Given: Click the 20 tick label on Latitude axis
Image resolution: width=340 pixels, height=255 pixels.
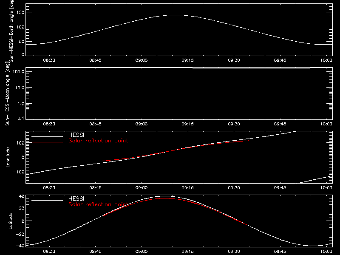Looking at the screenshot, I should [x=22, y=208].
